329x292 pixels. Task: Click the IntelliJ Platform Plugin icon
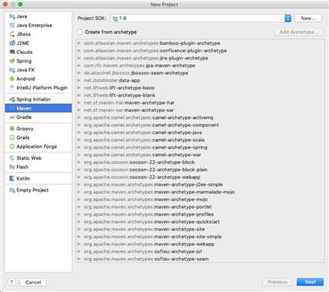[x=12, y=88]
